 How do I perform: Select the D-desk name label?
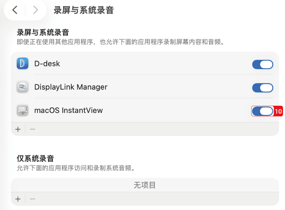pyautogui.click(x=47, y=64)
